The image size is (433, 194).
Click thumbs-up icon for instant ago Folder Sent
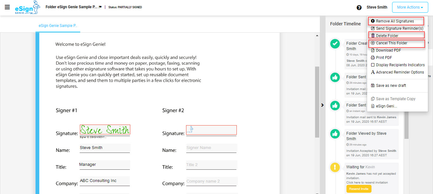coord(335,106)
